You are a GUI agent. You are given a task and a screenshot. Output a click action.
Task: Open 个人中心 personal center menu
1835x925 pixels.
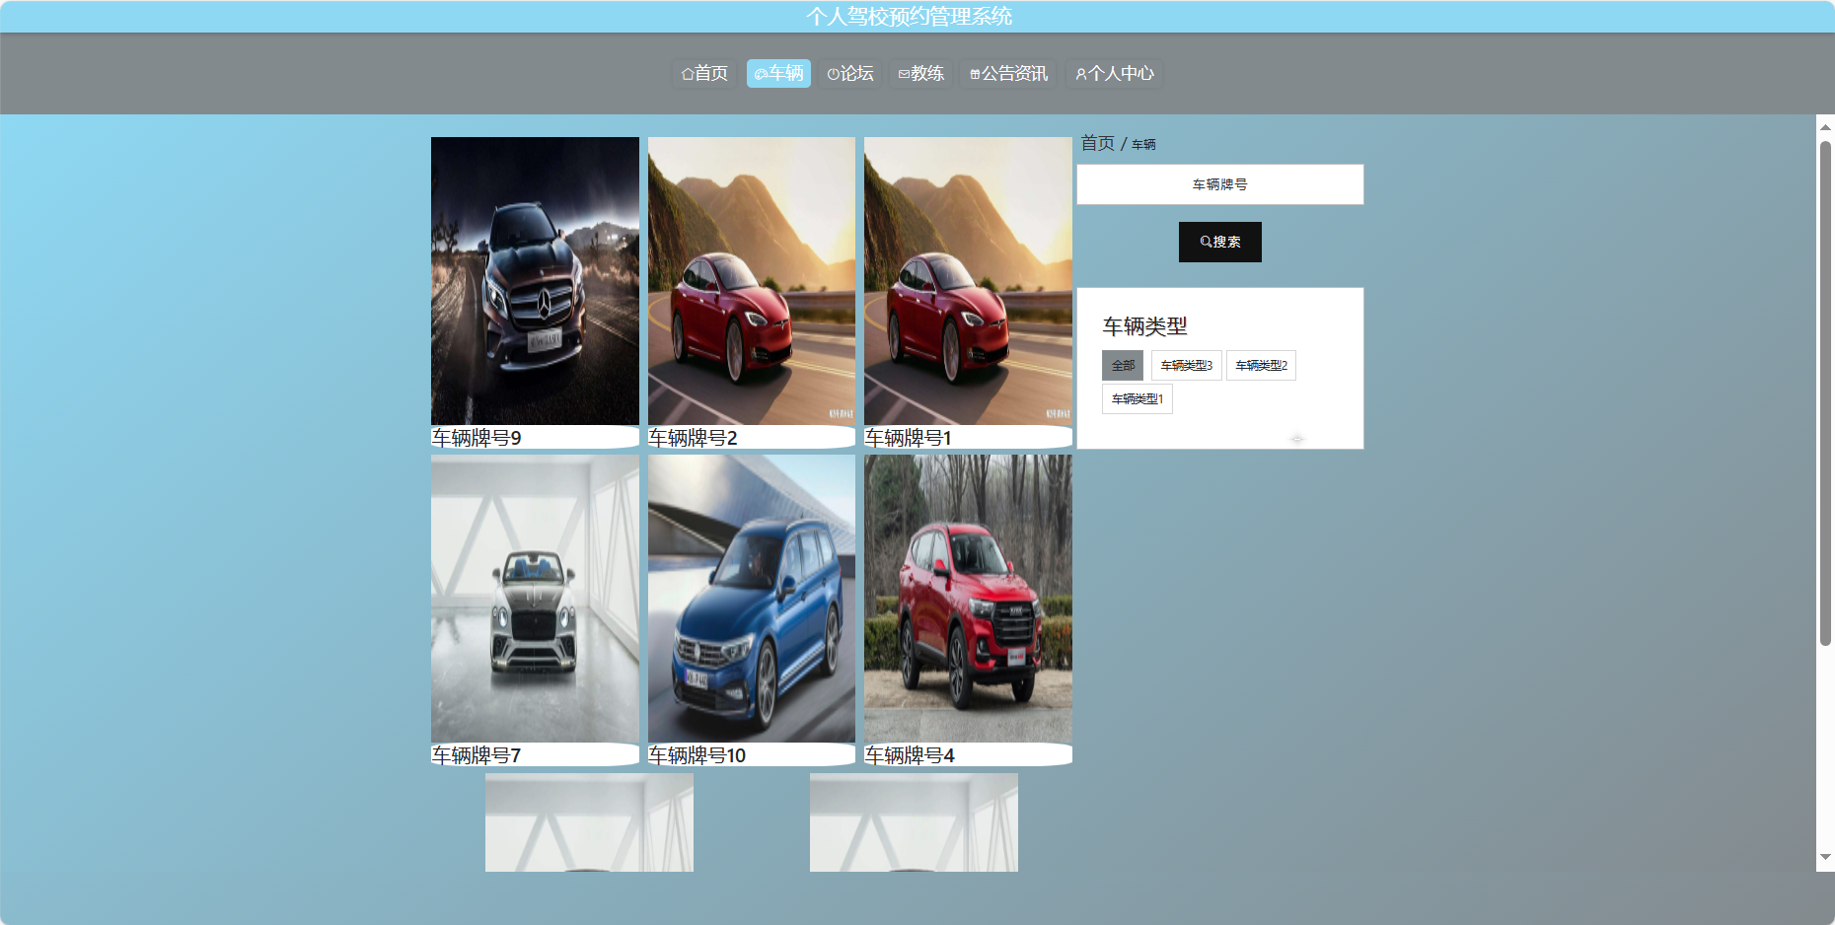(1115, 73)
